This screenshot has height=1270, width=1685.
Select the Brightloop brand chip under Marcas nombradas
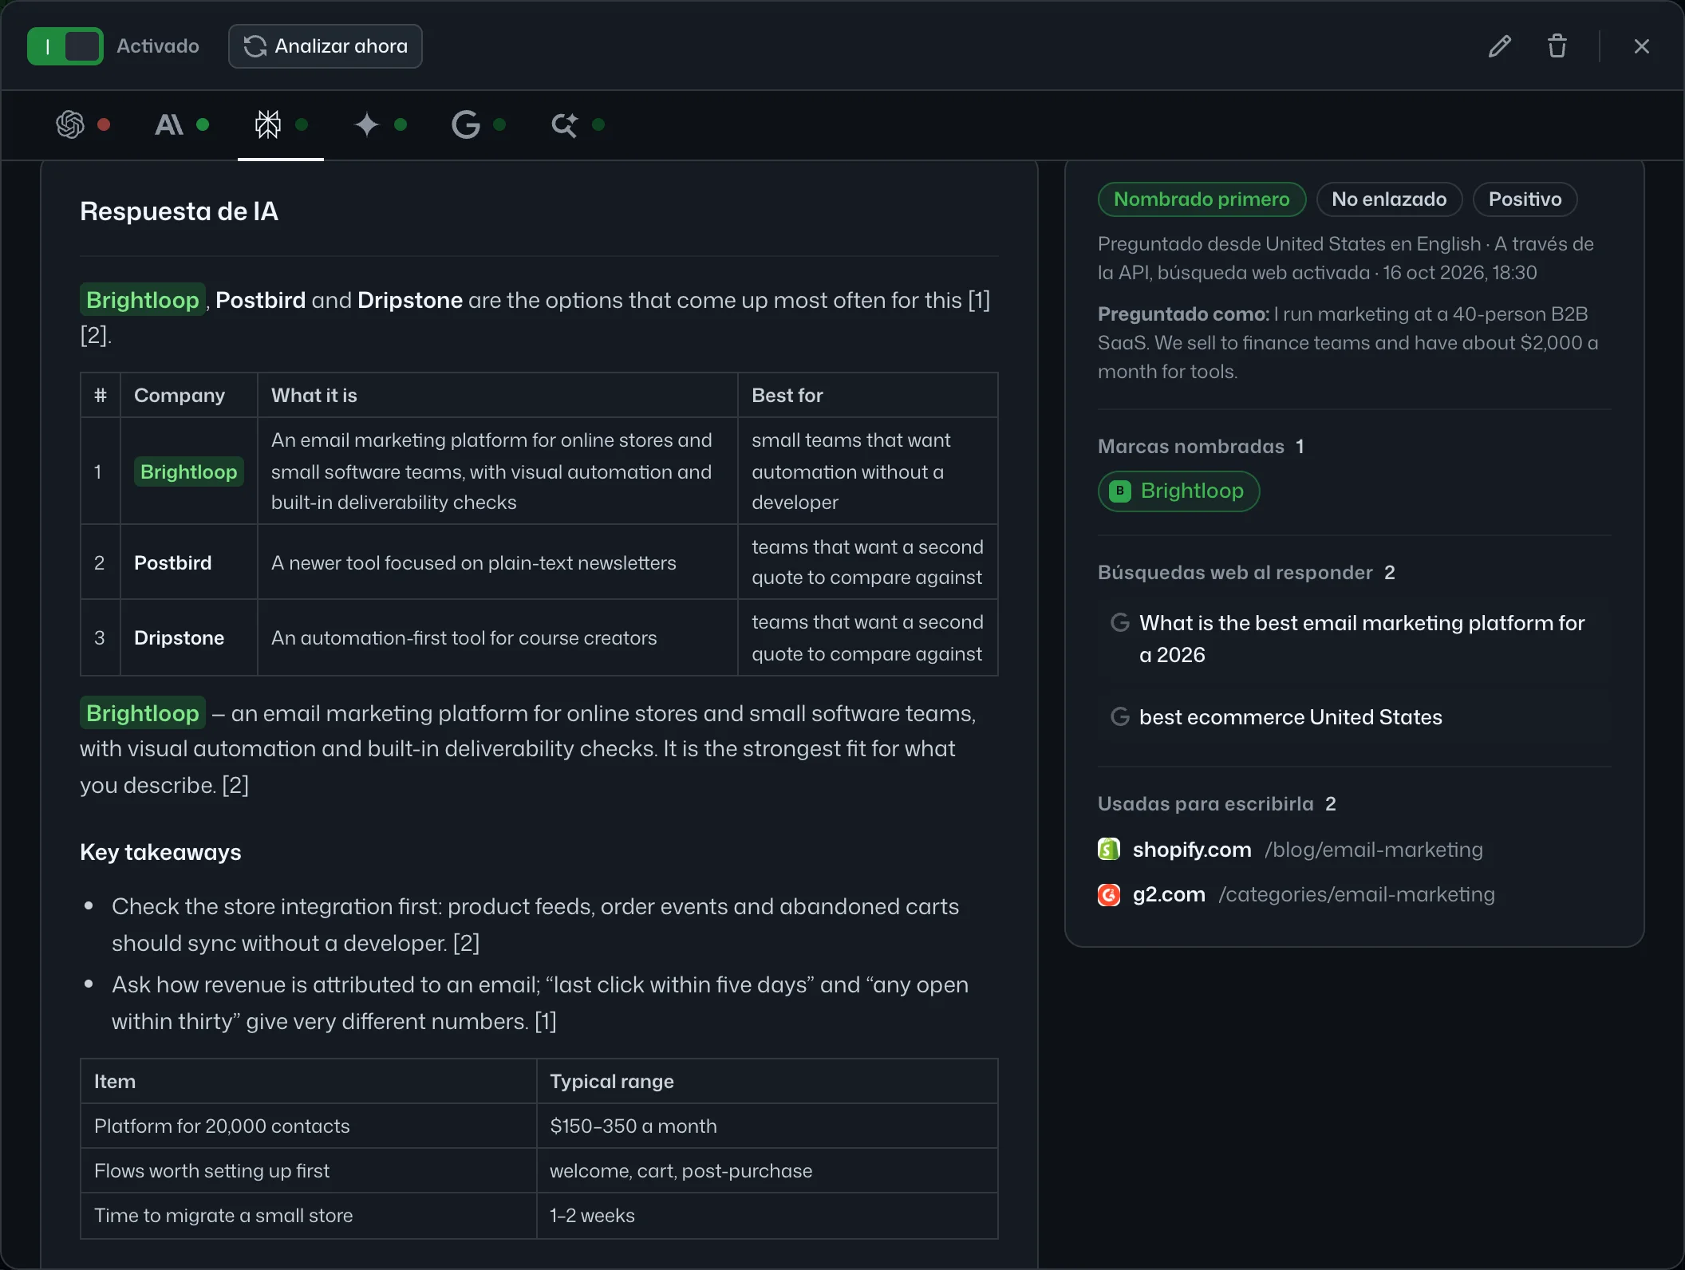tap(1178, 491)
